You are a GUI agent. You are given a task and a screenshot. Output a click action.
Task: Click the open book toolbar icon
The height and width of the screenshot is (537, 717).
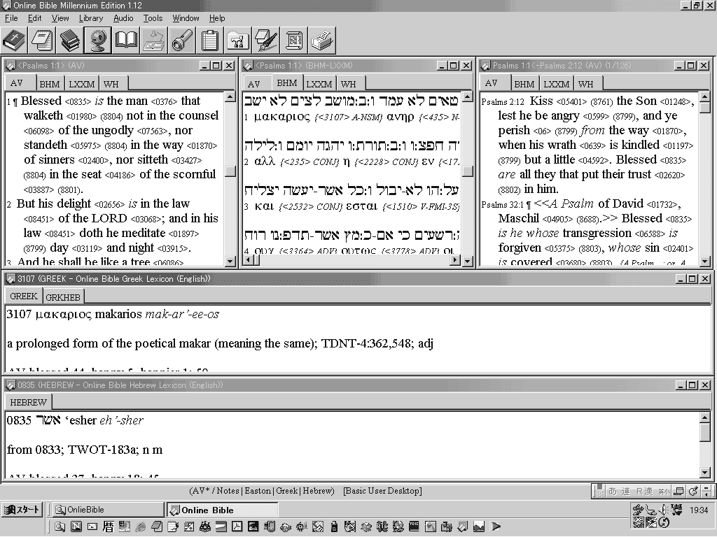point(126,41)
